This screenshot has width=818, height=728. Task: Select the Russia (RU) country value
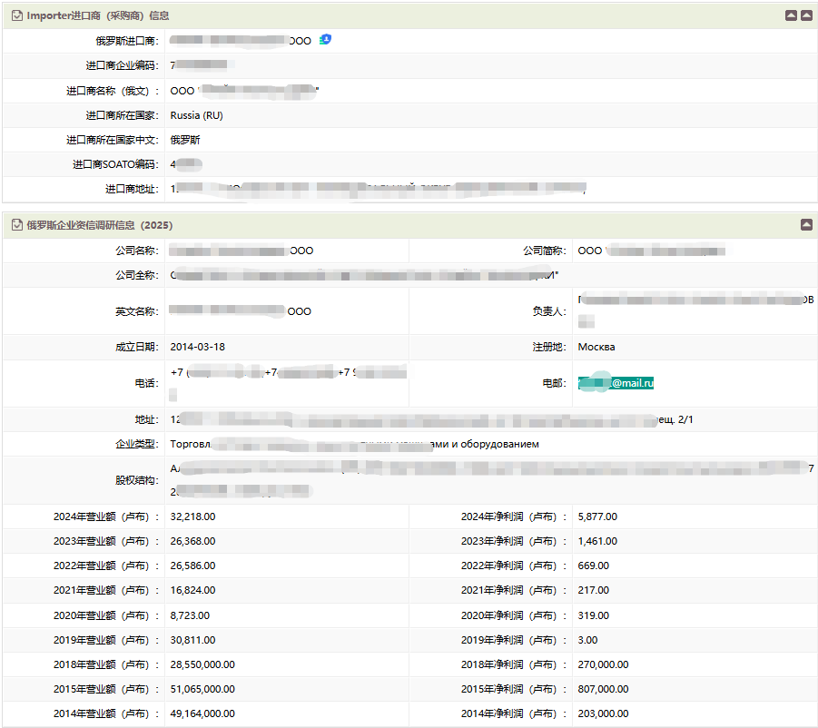tap(196, 115)
